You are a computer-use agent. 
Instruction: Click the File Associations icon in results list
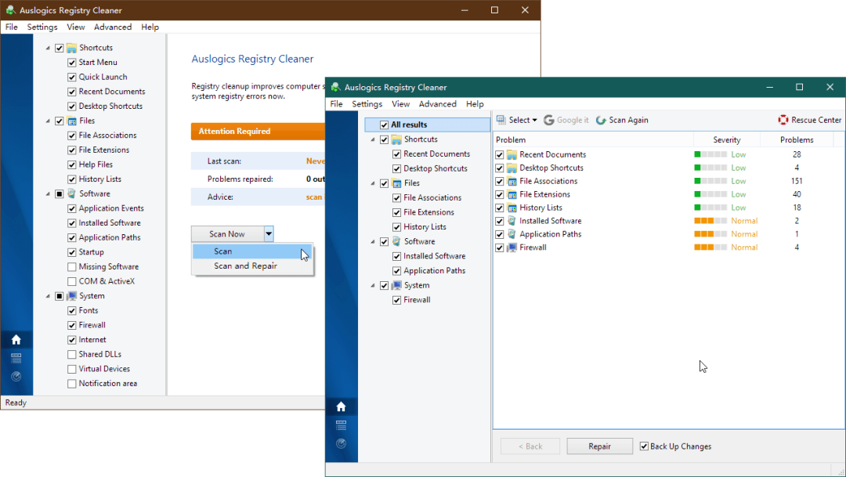point(512,181)
